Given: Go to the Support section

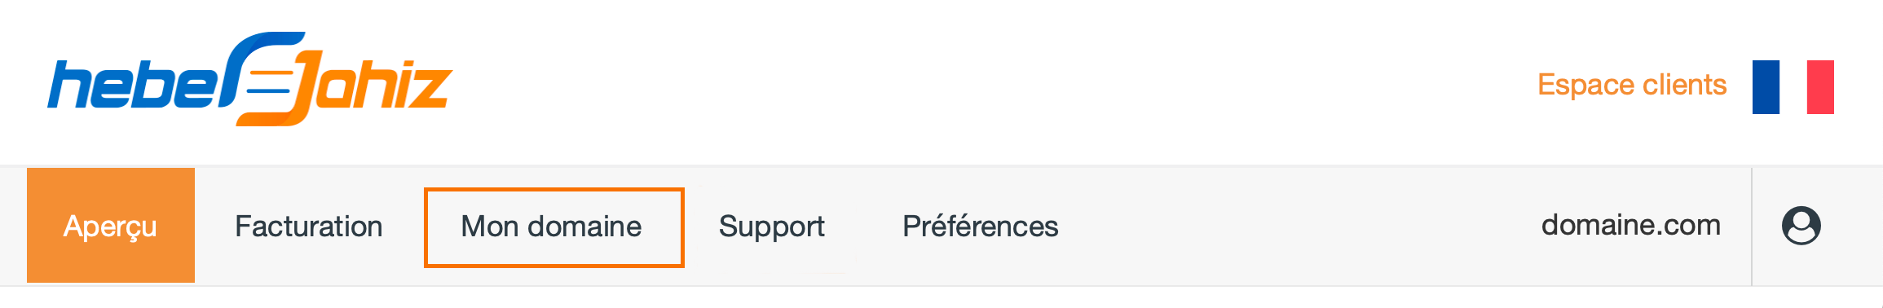Looking at the screenshot, I should 772,227.
